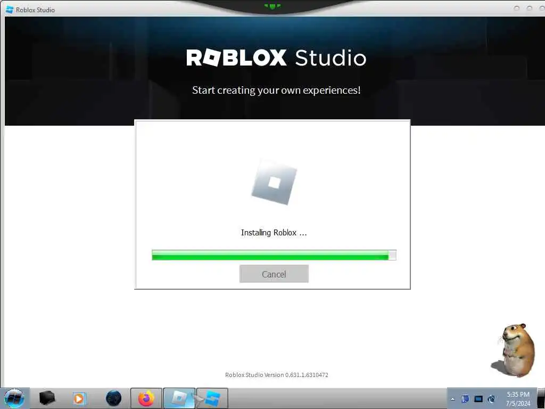Click the 'Installing Roblox ...' status text
The image size is (545, 409).
tap(274, 233)
